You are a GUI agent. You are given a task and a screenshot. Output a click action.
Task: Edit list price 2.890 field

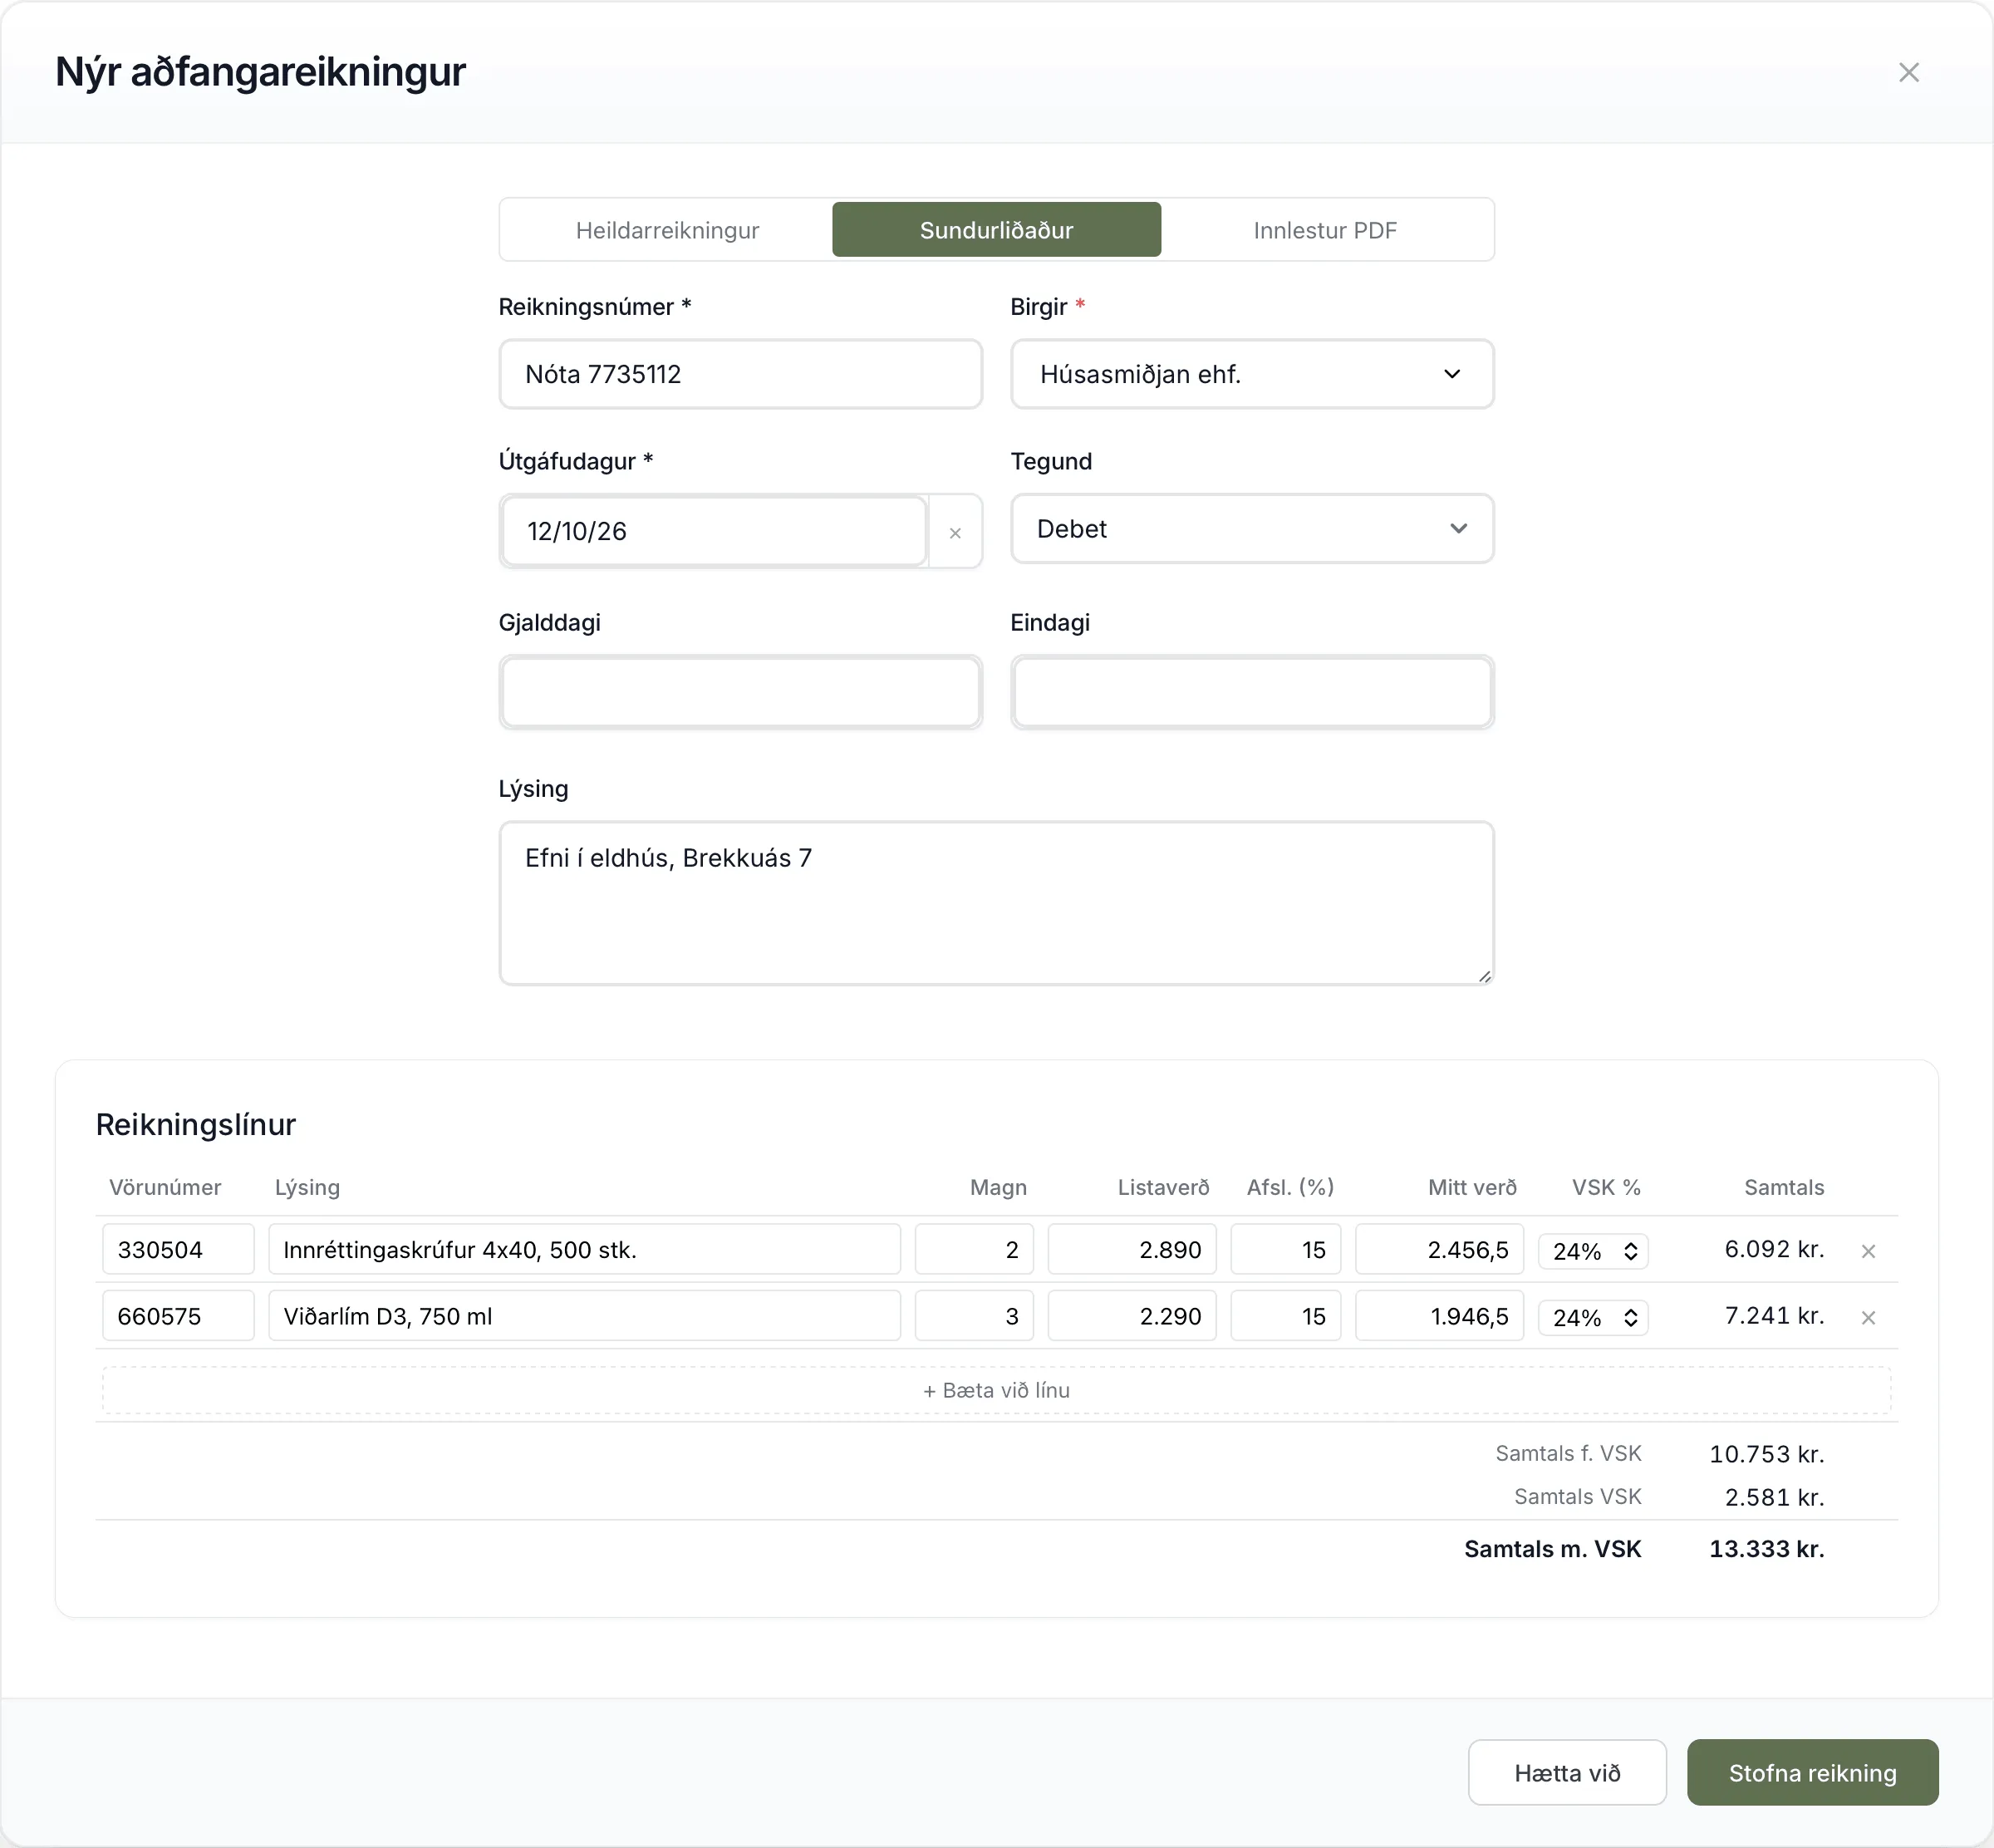[1132, 1249]
